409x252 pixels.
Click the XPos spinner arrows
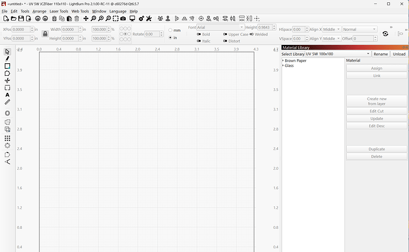point(32,29)
